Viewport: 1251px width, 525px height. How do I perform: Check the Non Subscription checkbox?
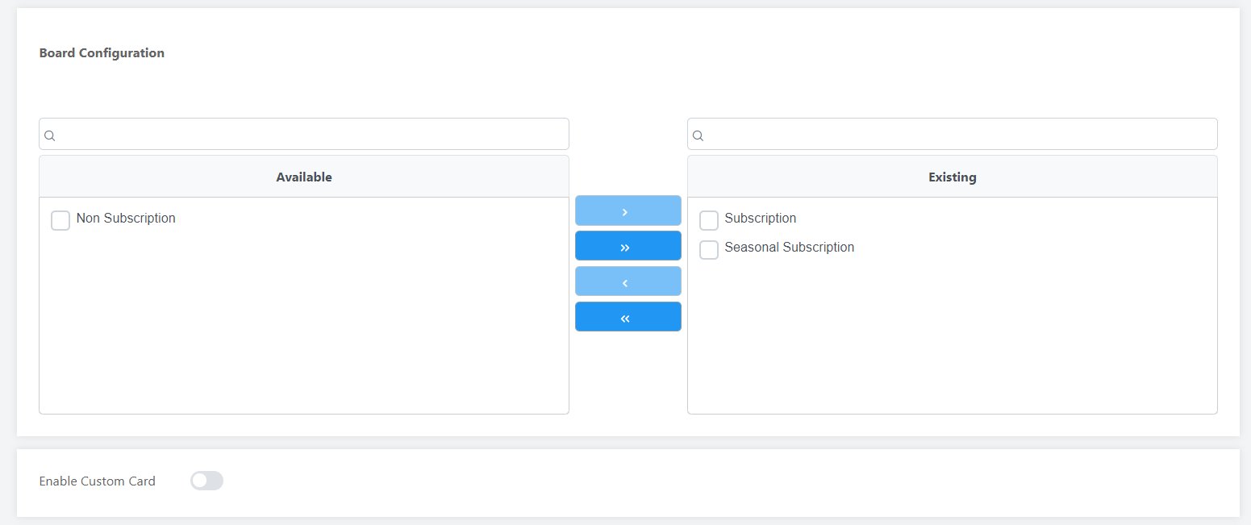[x=60, y=220]
